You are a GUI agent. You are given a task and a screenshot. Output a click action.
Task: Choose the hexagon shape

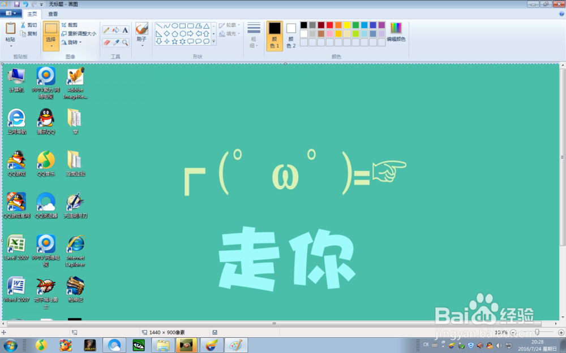[183, 34]
